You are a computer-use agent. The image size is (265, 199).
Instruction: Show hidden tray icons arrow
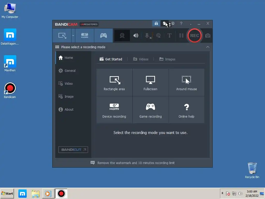click(x=222, y=193)
